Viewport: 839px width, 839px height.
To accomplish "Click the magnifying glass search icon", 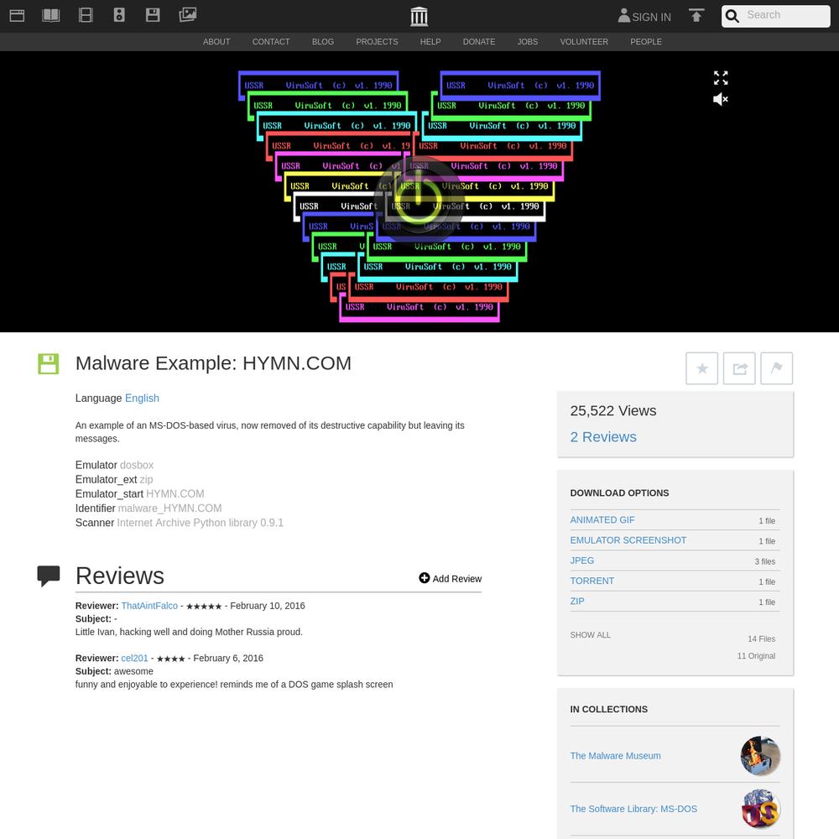I will coord(732,16).
